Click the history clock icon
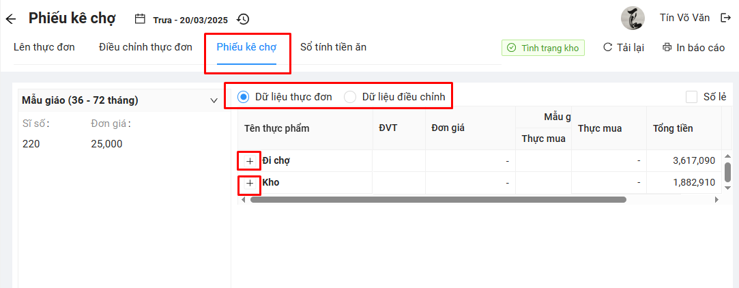 coord(243,19)
